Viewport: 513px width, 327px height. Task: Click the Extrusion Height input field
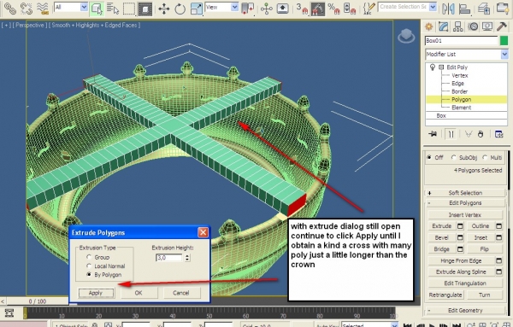[168, 258]
